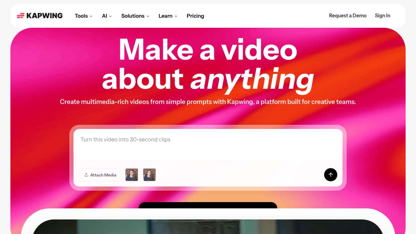Open the Tools dropdown menu
Image resolution: width=416 pixels, height=234 pixels.
pyautogui.click(x=84, y=16)
